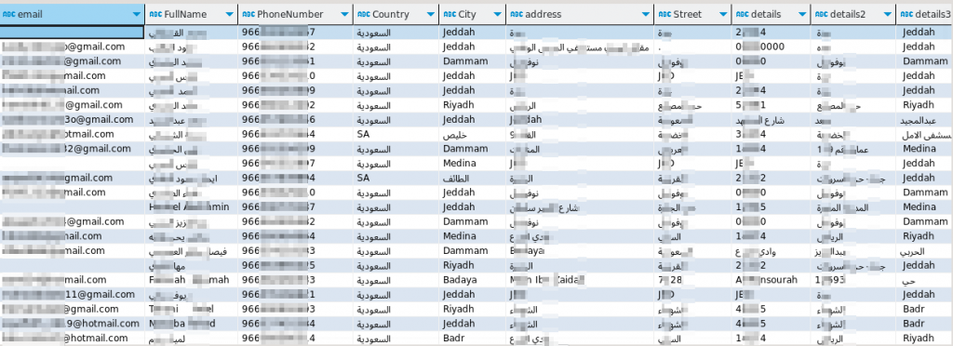Open the details column dropdown arrow
Image resolution: width=953 pixels, height=346 pixels.
click(802, 14)
